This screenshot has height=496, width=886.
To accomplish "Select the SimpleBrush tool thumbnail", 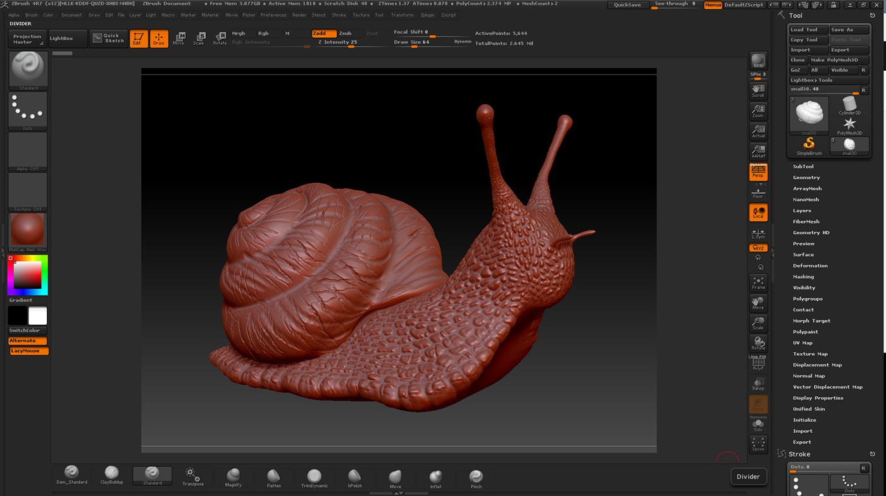I will 809,147.
